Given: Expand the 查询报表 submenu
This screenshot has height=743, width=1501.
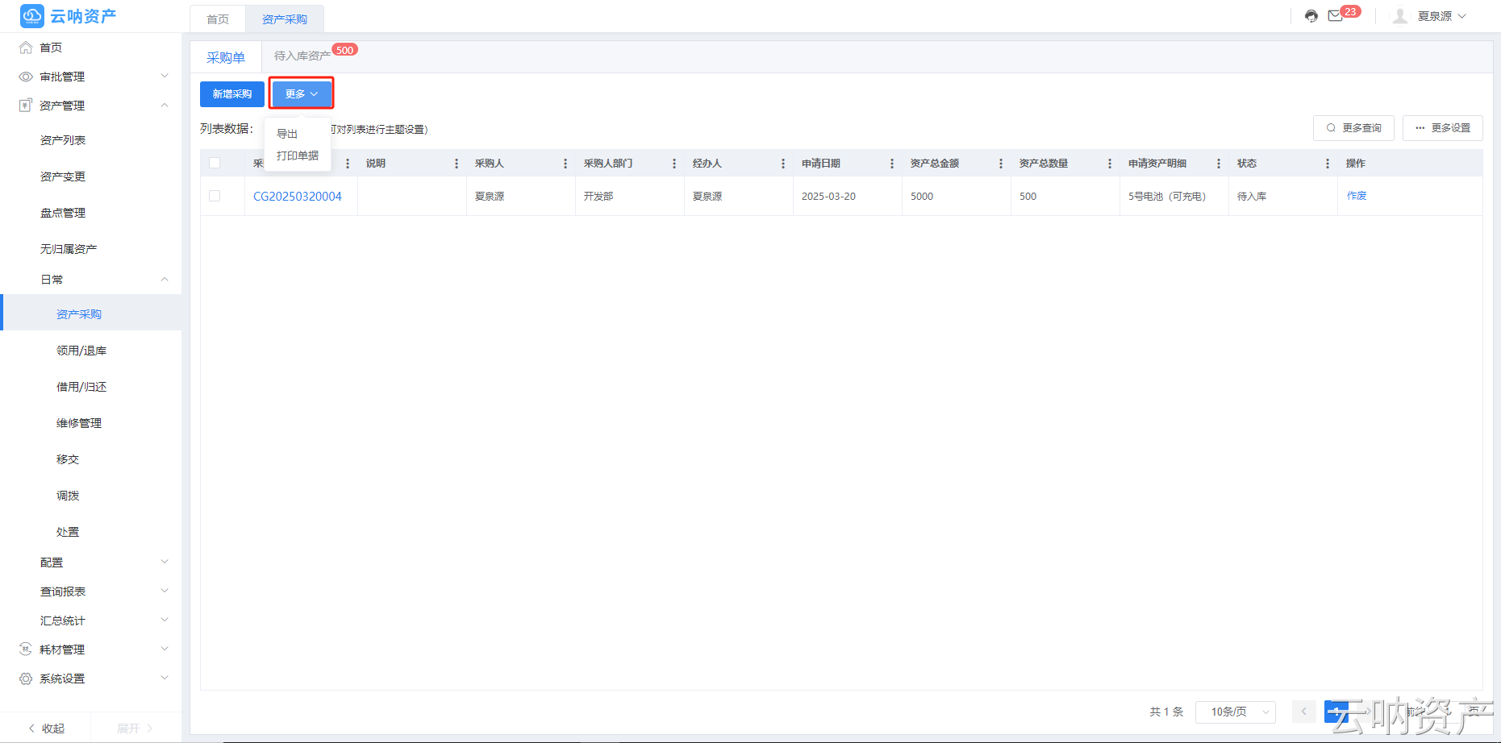Looking at the screenshot, I should click(x=165, y=591).
